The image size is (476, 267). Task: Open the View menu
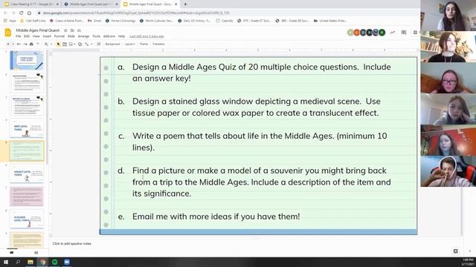coord(36,36)
